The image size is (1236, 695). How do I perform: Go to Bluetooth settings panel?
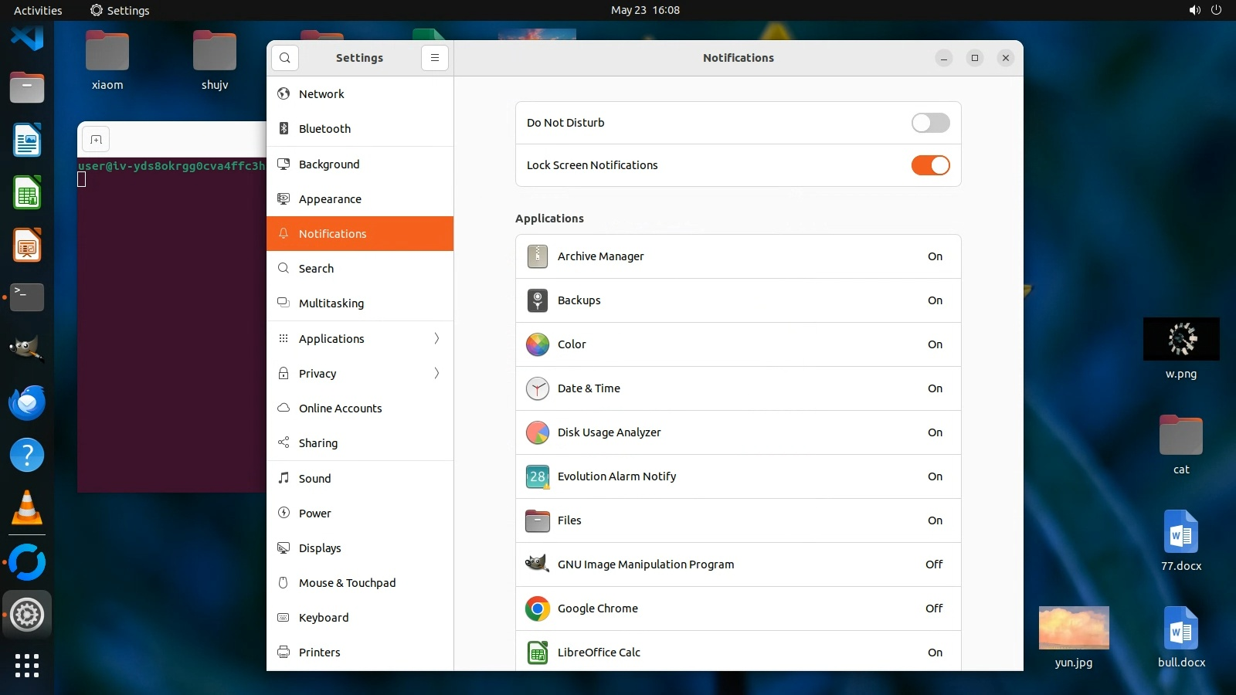pos(324,129)
